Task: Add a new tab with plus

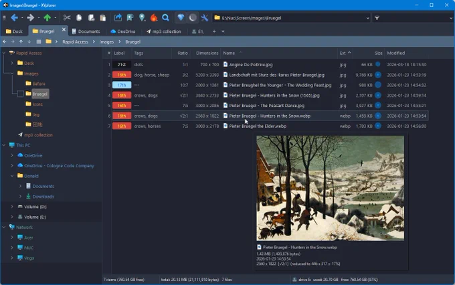Action: pyautogui.click(x=214, y=31)
